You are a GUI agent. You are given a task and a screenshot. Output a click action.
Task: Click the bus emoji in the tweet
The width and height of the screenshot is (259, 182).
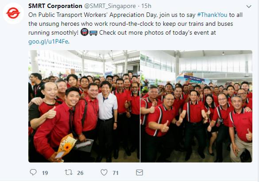pyautogui.click(x=93, y=33)
